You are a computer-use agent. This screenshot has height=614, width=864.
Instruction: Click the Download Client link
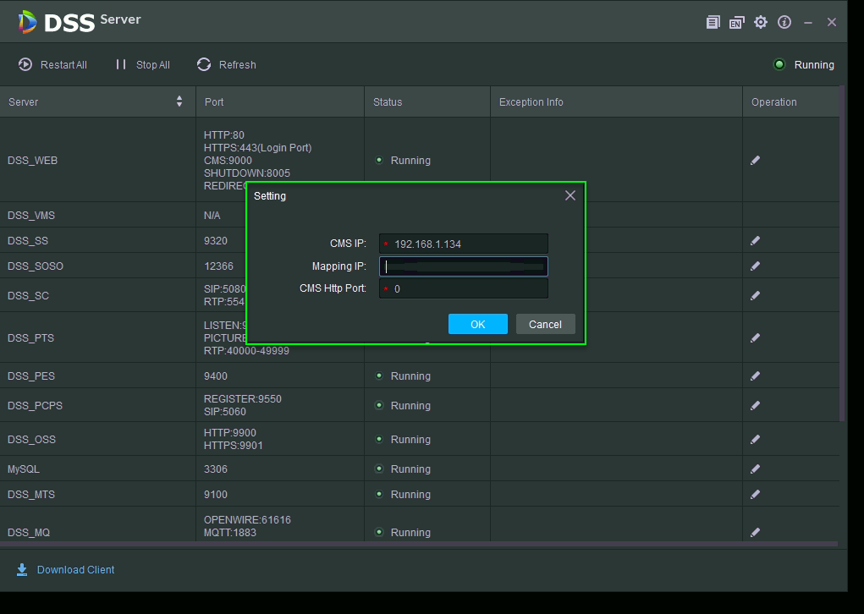coord(75,570)
